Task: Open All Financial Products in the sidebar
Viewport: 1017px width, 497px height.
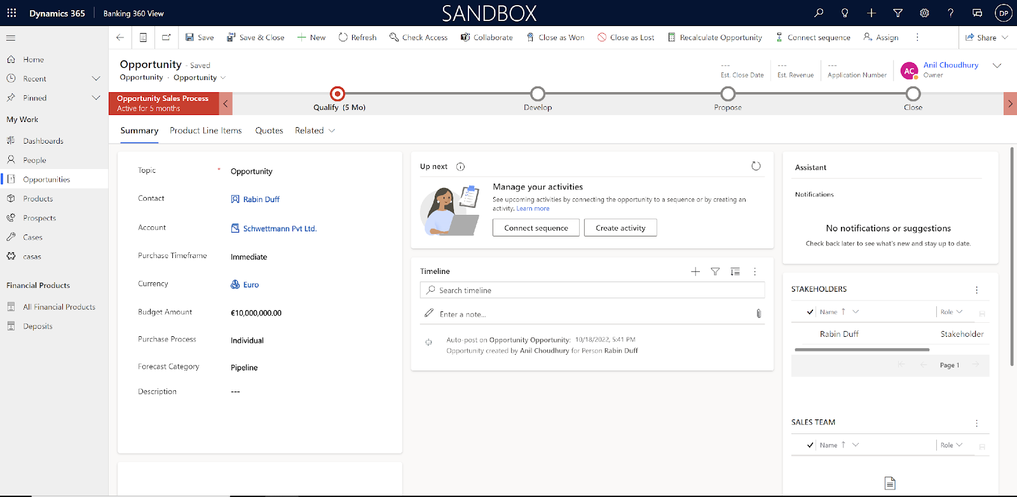Action: click(54, 307)
